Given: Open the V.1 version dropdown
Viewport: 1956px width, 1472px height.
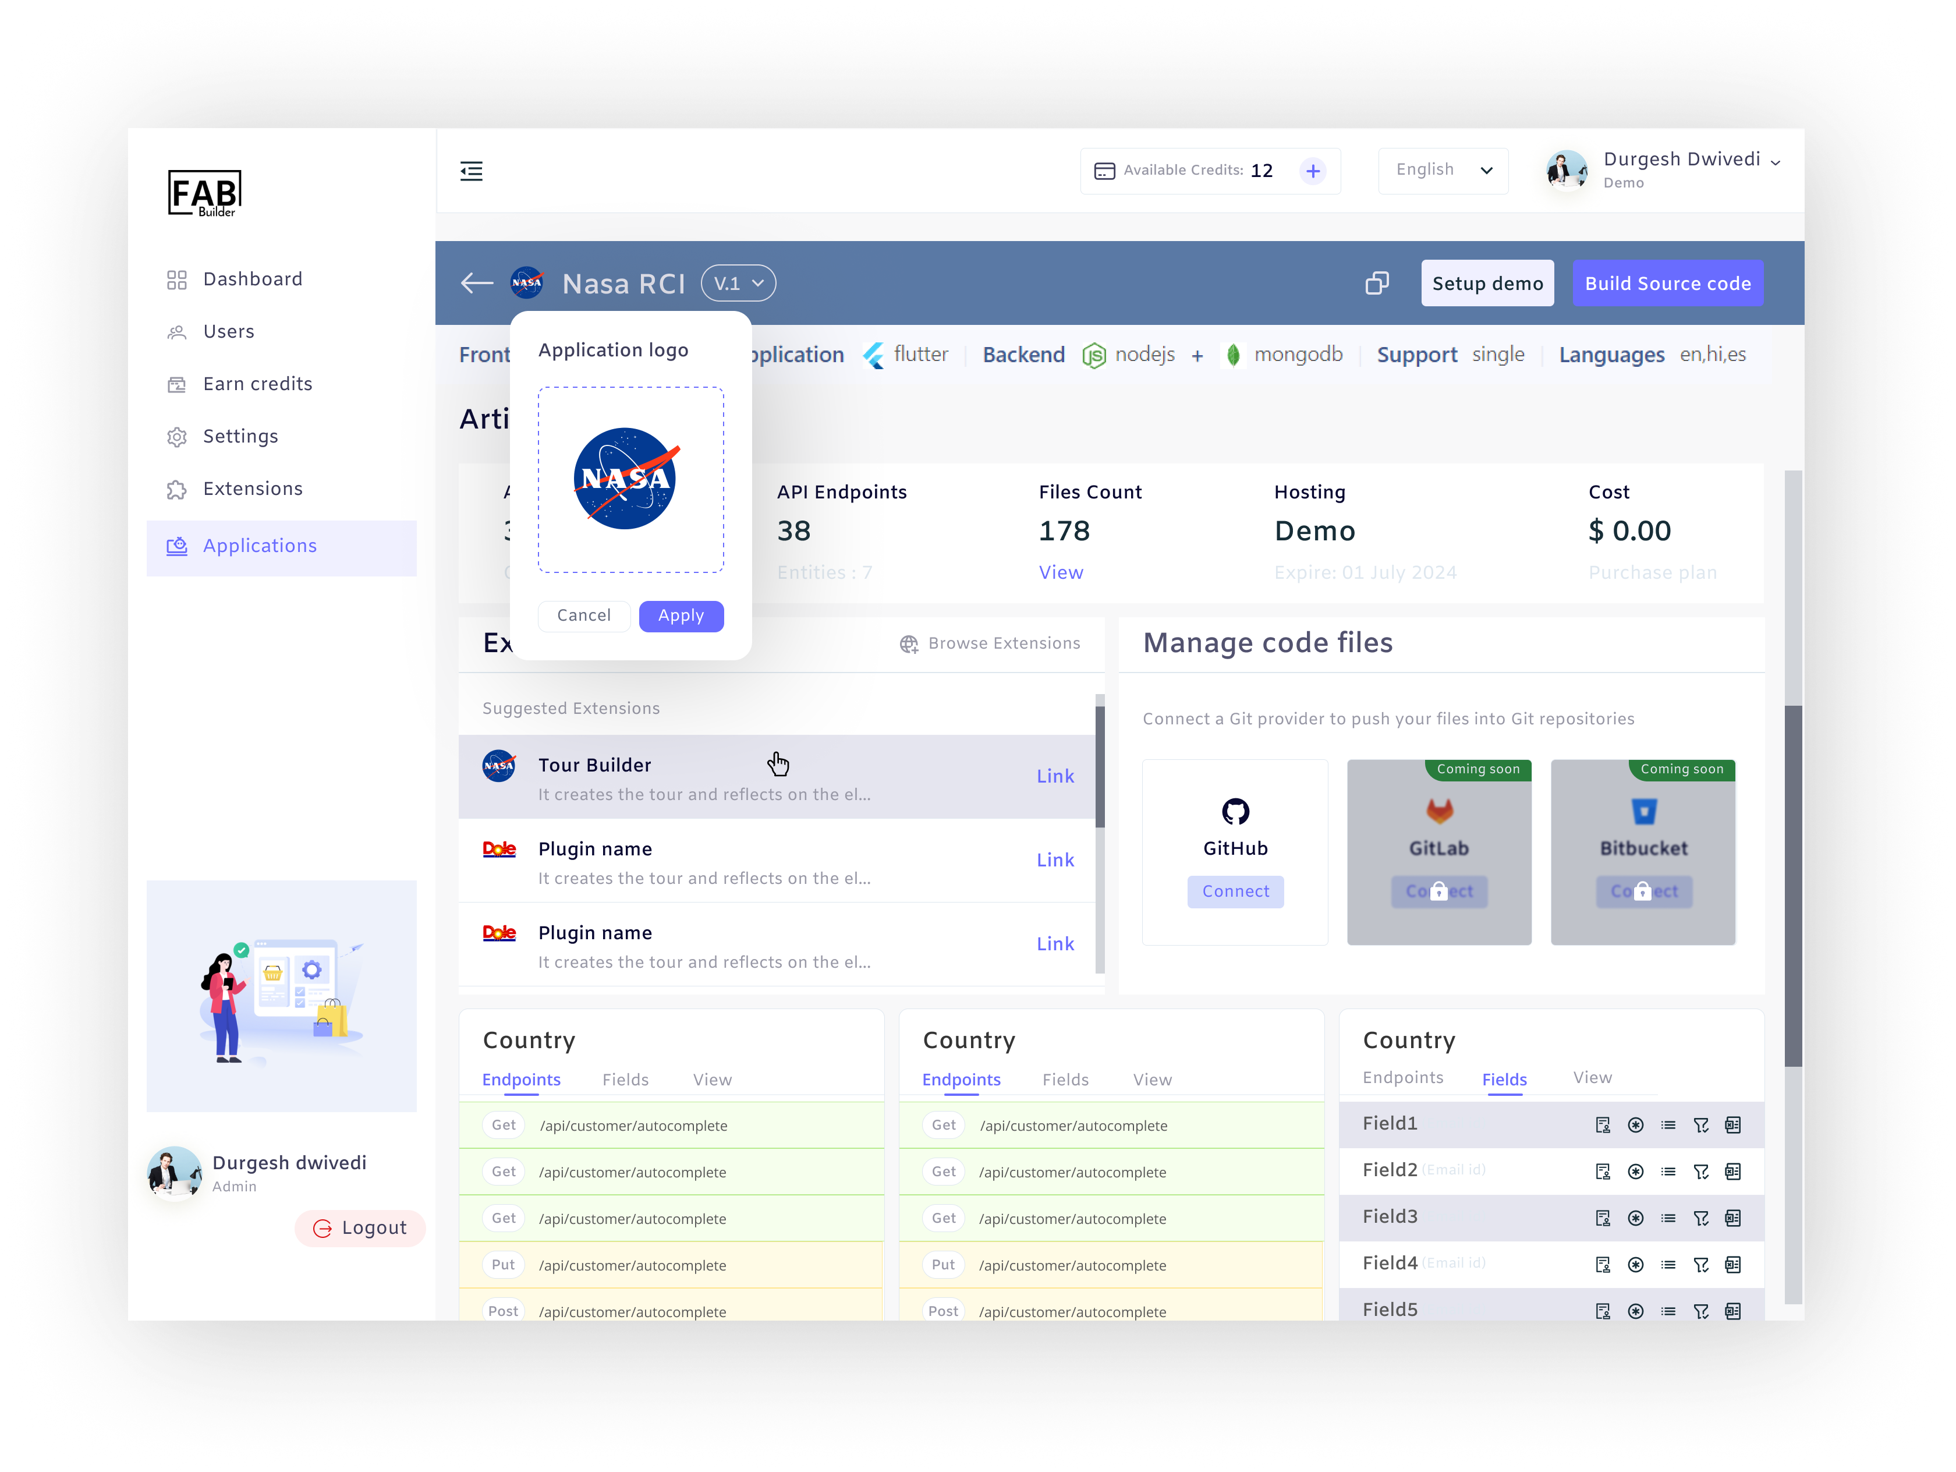Looking at the screenshot, I should point(738,283).
